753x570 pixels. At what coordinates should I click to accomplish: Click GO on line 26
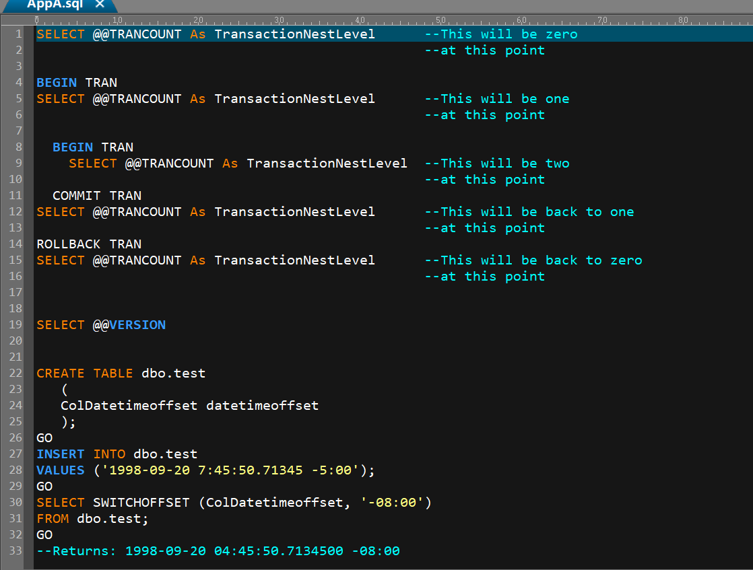coord(44,437)
